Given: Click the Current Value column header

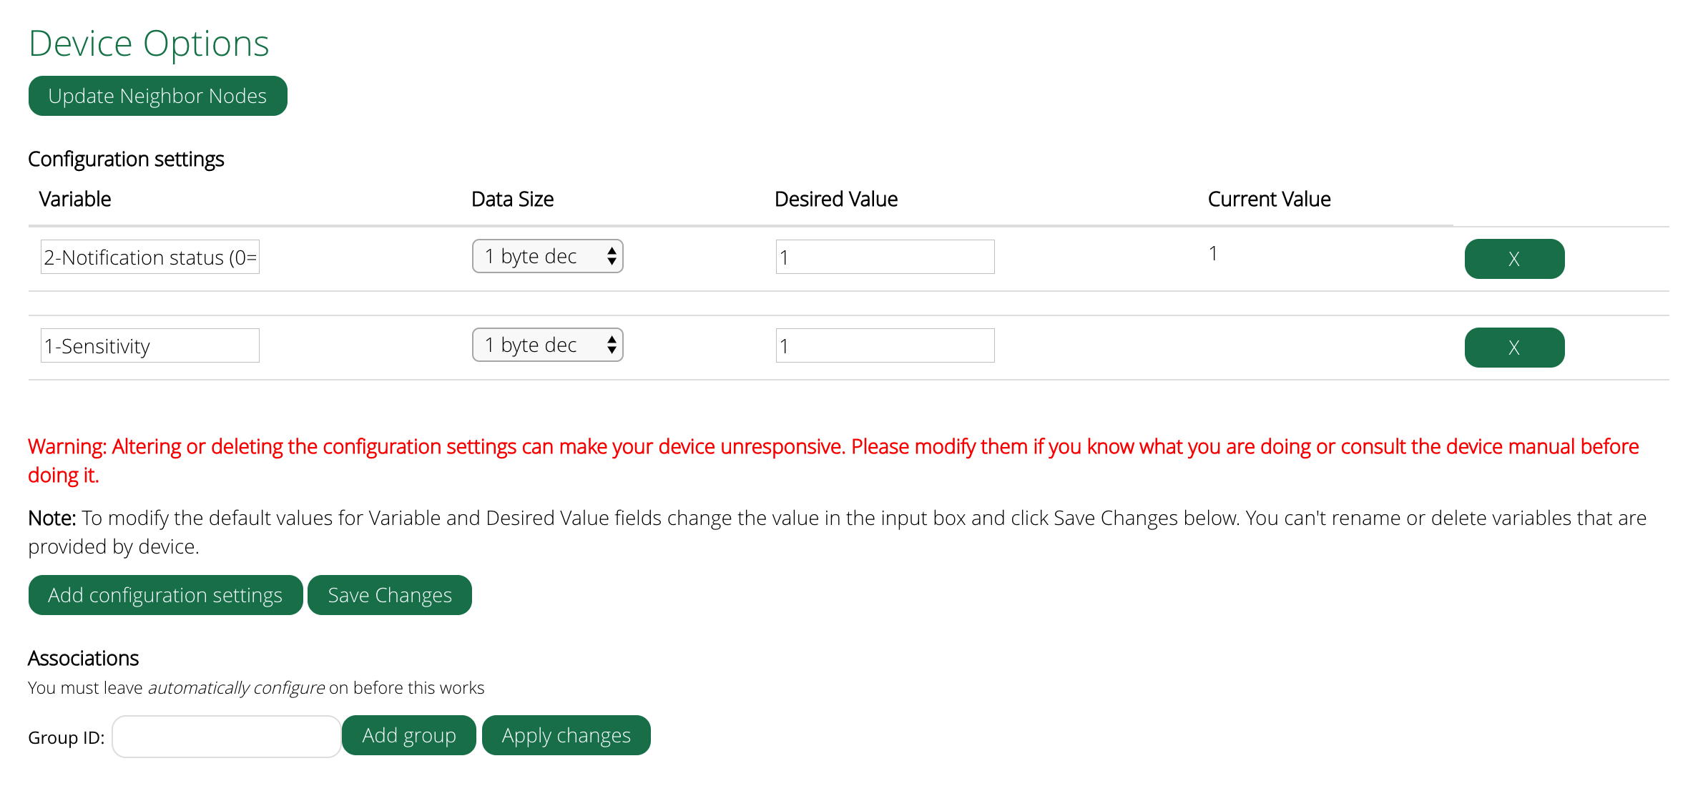Looking at the screenshot, I should (1269, 200).
